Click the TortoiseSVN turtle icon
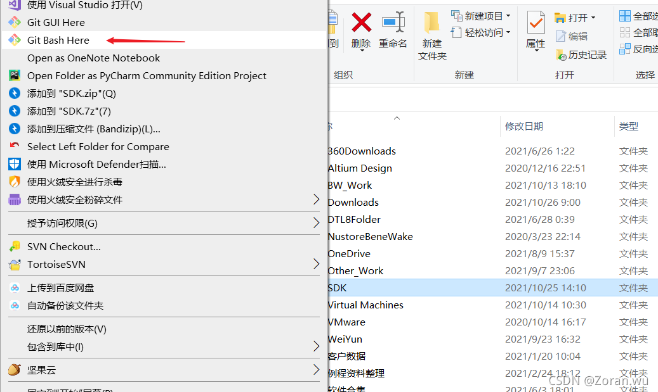This screenshot has width=658, height=392. 15,264
